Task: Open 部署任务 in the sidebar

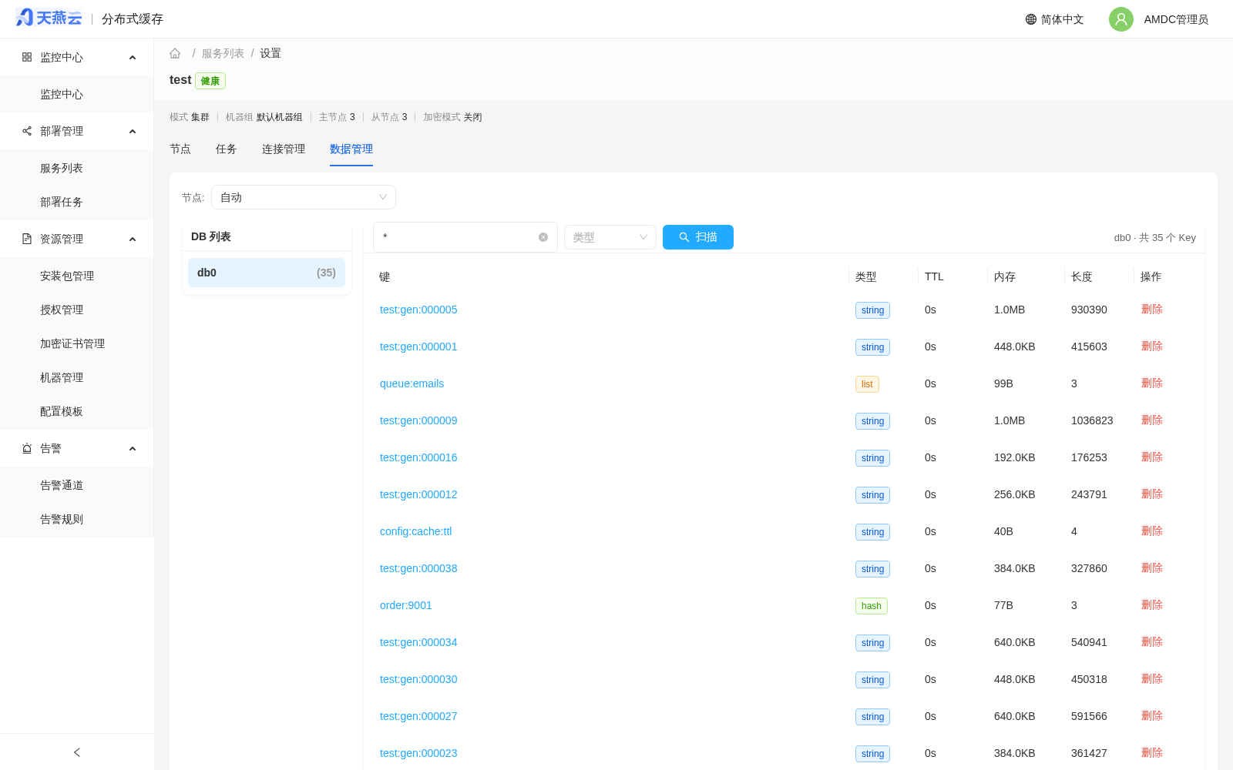Action: point(62,202)
